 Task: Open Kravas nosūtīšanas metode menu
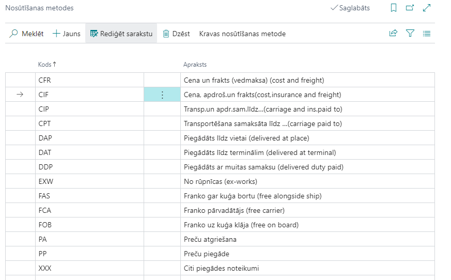[242, 34]
